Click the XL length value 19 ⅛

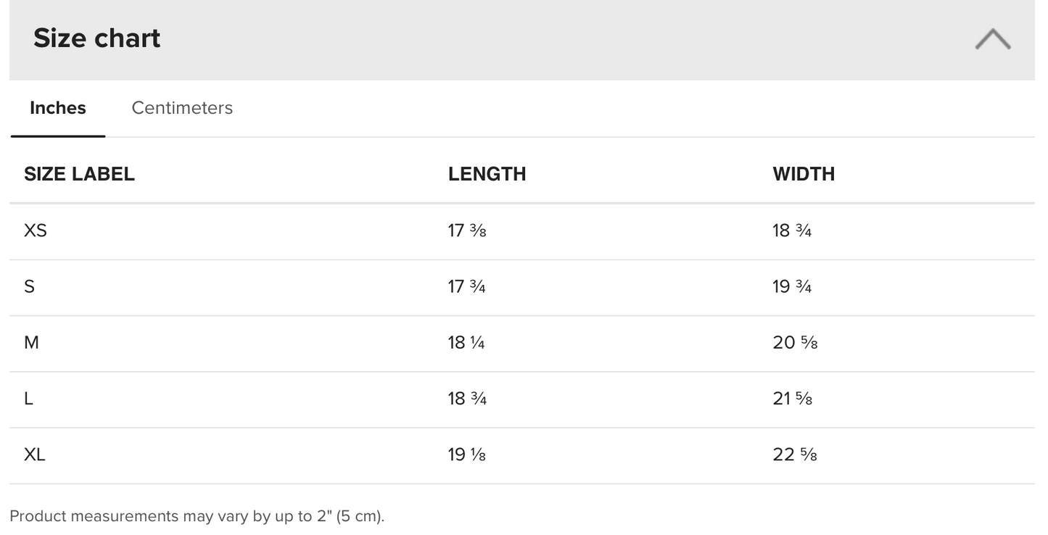pos(467,455)
